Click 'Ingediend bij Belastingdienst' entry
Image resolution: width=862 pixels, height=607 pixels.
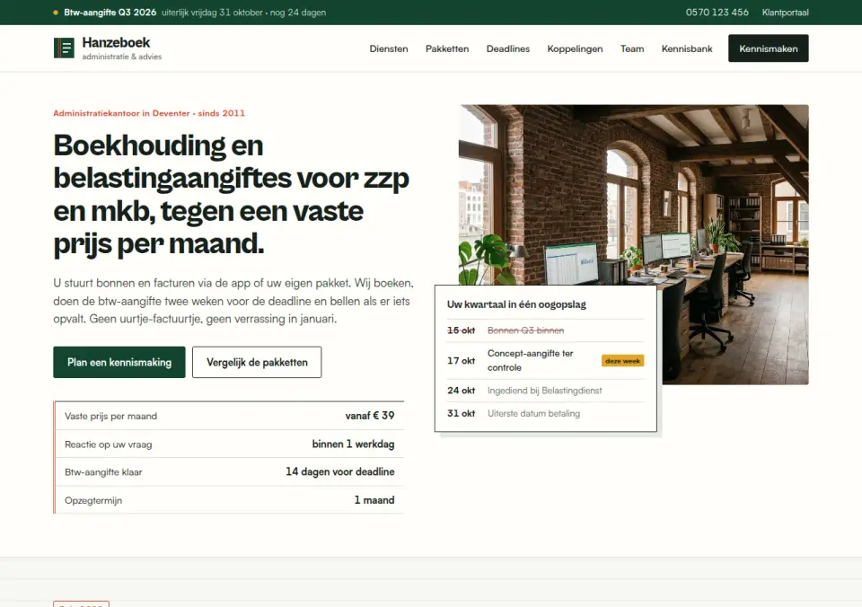(x=544, y=391)
